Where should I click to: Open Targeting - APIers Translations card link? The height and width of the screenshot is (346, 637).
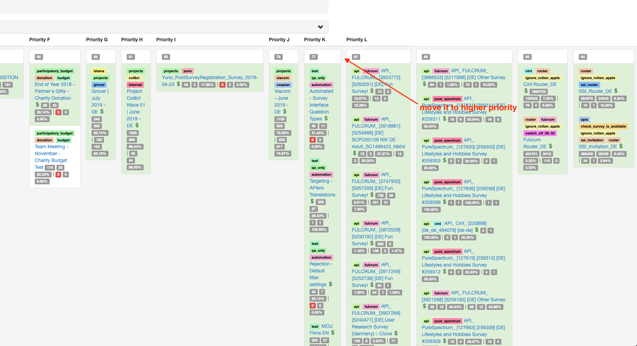coord(322,188)
